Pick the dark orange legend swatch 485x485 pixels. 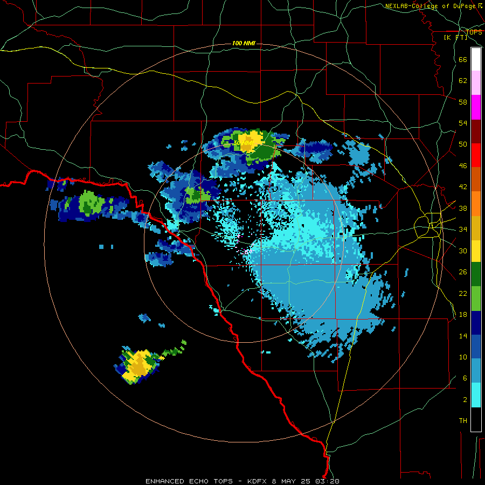click(x=476, y=179)
